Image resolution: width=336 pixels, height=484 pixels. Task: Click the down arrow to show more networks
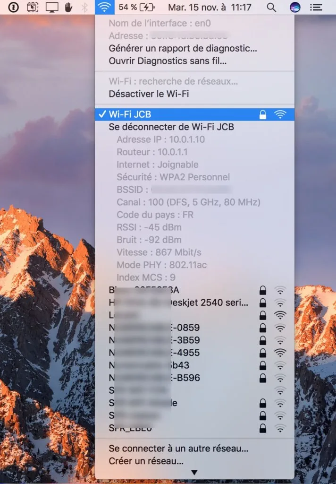pos(194,473)
